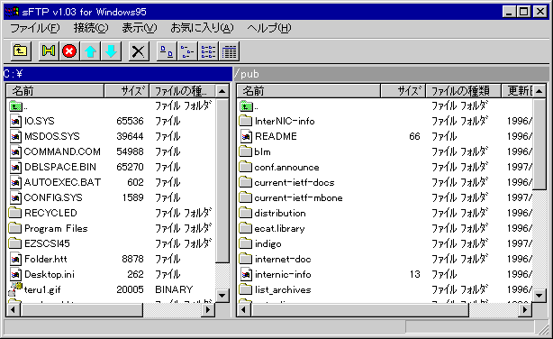The image size is (553, 339).
Task: Click the InterNIC-info folder icon
Action: click(x=246, y=121)
